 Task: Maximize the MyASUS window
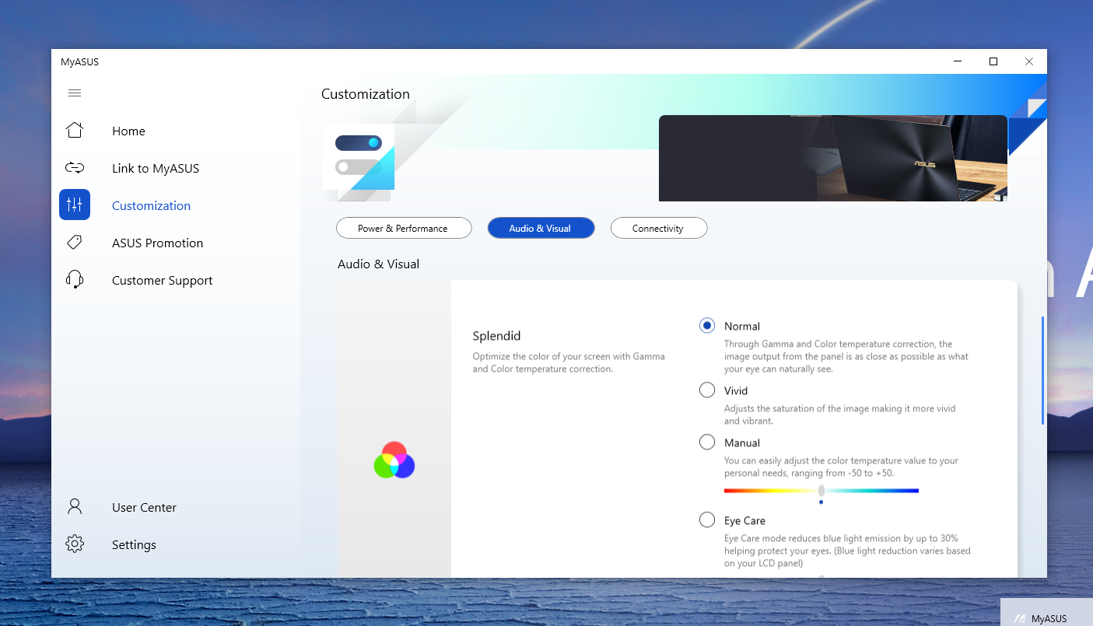(993, 61)
